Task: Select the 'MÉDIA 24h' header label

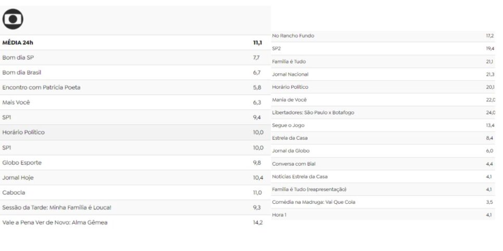Action: tap(18, 43)
